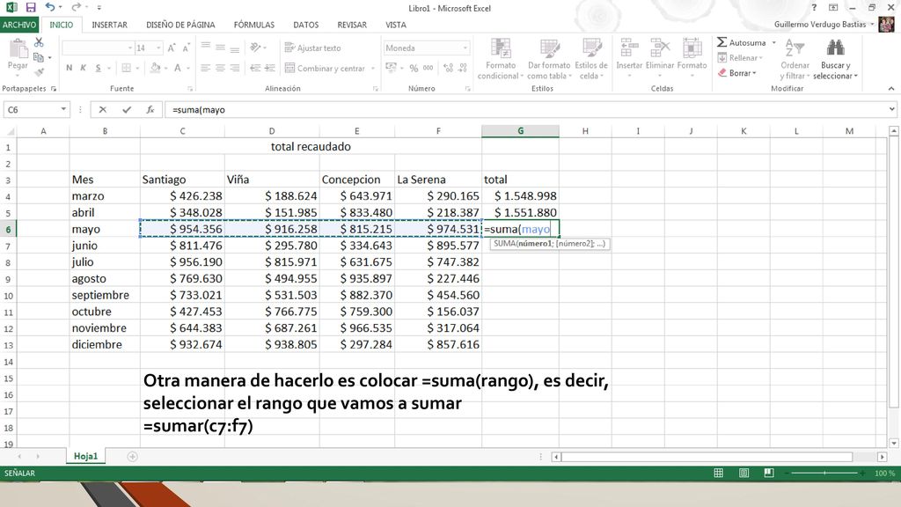Open the Combinar y centrar dropdown arrow
Image resolution: width=901 pixels, height=507 pixels.
(x=373, y=69)
